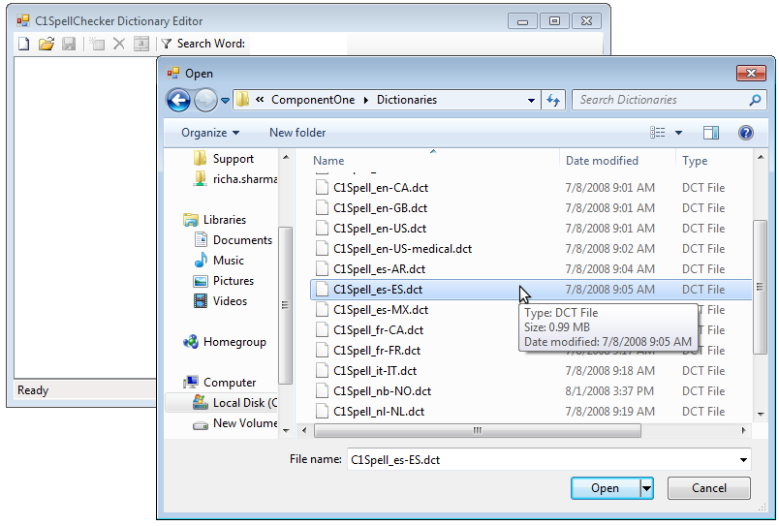This screenshot has height=526, width=779.
Task: Select file C1Spell_en-US-medical.dct
Action: (402, 249)
